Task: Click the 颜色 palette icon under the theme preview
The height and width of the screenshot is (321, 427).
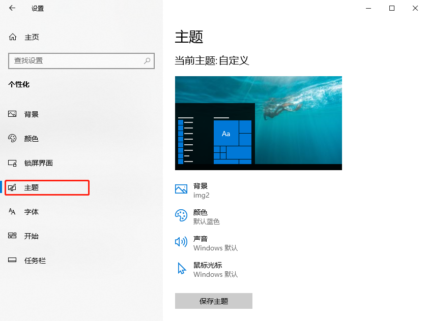Action: click(x=181, y=215)
